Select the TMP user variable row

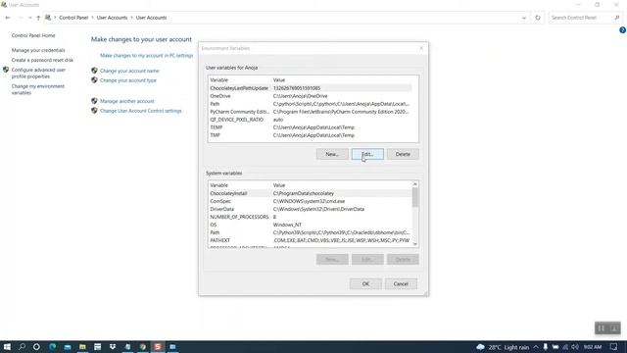(x=311, y=135)
